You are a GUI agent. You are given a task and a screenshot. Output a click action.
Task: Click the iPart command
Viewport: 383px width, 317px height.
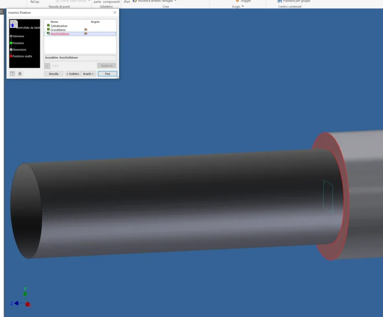127,1
